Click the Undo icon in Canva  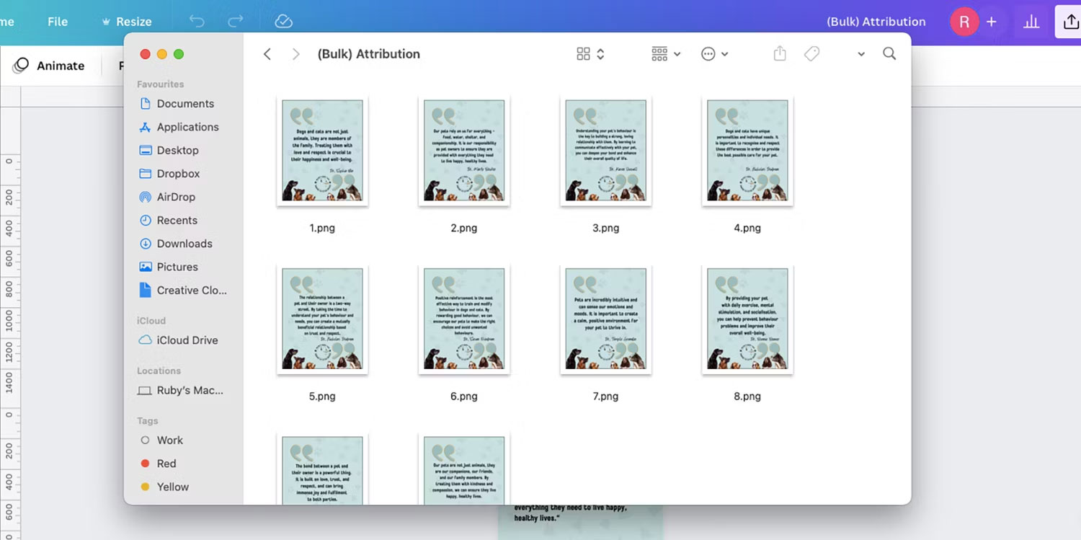click(x=197, y=21)
